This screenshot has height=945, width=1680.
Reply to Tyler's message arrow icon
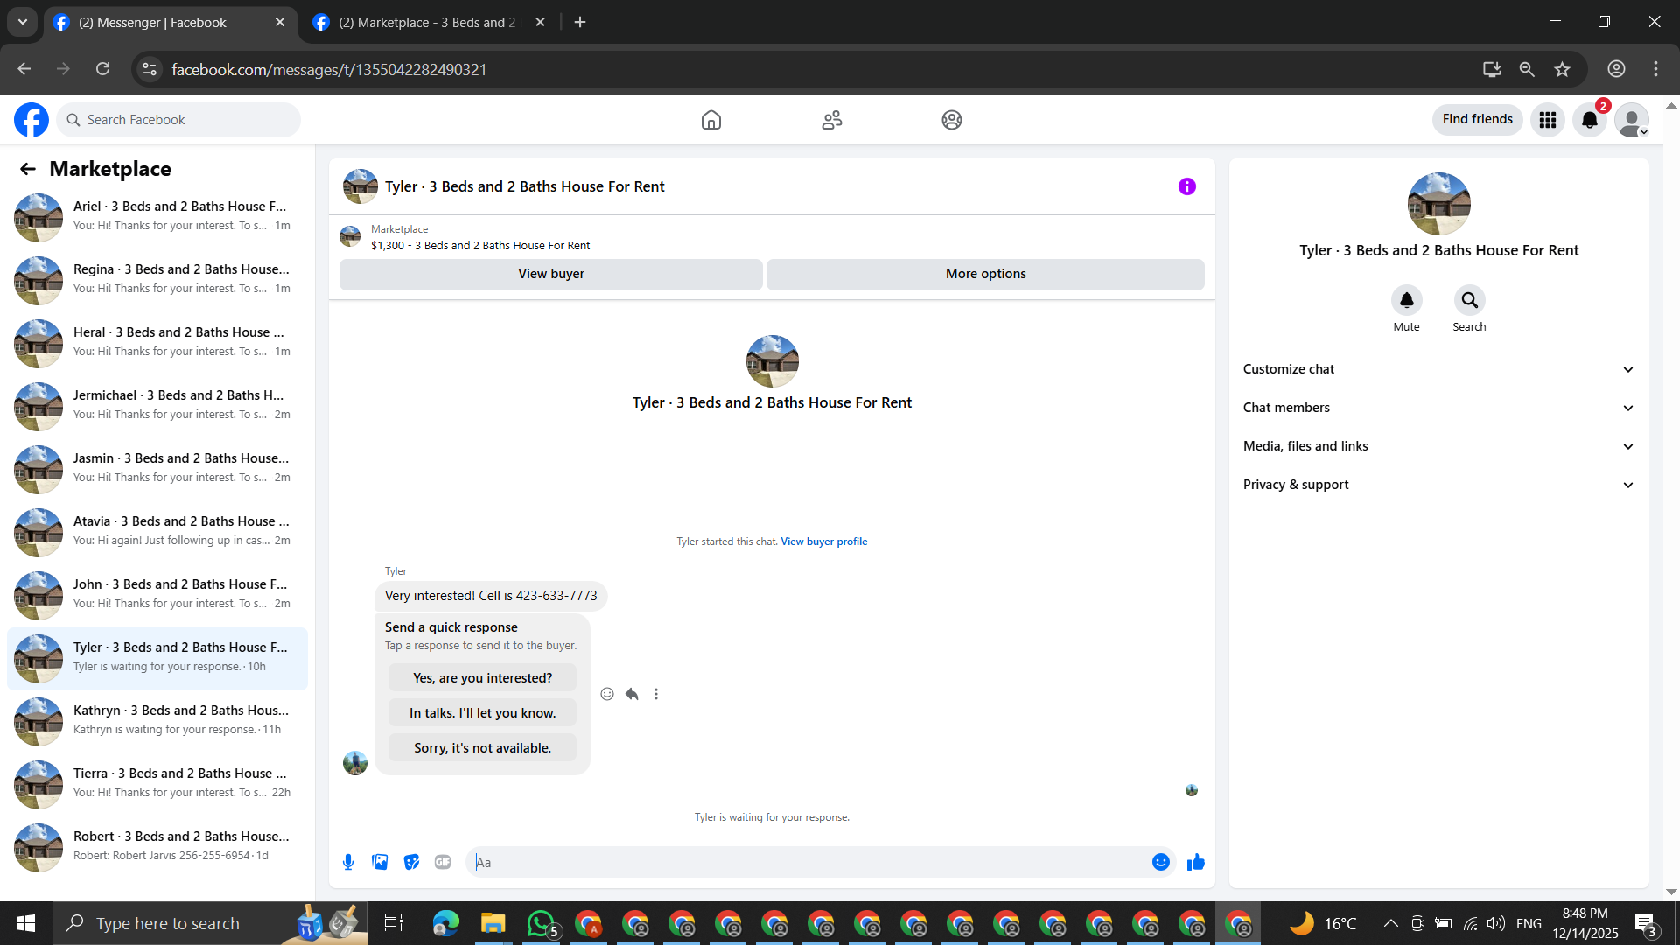tap(632, 694)
